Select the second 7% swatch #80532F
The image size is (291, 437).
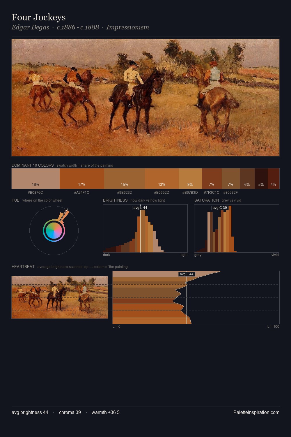click(x=230, y=179)
